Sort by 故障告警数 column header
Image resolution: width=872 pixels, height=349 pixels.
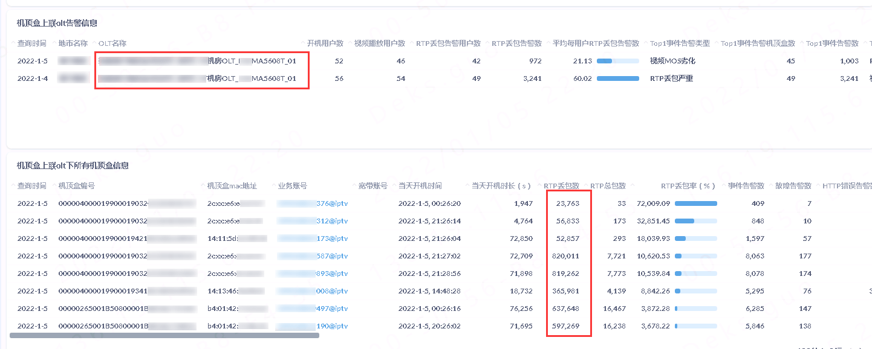(793, 186)
